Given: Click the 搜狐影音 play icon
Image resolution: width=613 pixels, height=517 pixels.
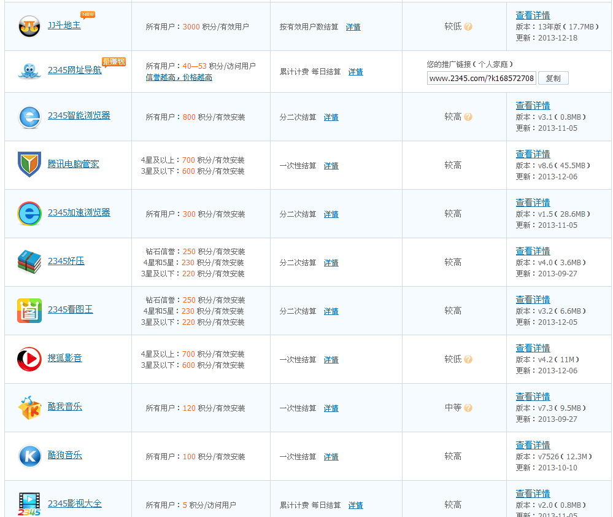Looking at the screenshot, I should pos(29,359).
